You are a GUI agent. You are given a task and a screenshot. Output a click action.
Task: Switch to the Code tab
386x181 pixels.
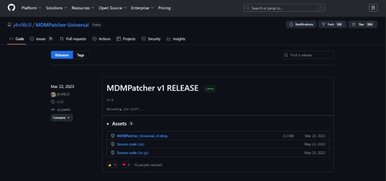(x=16, y=39)
